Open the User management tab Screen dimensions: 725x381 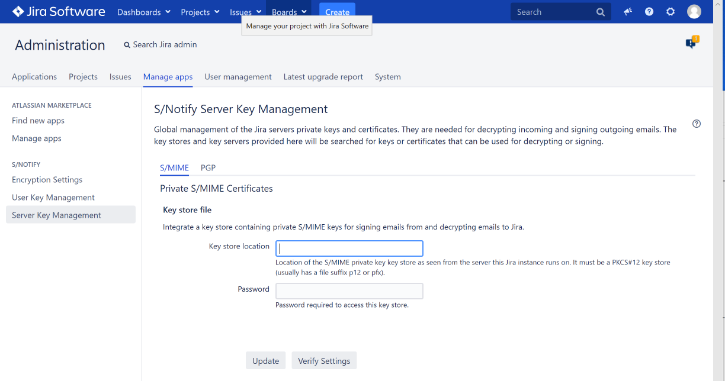coord(238,77)
